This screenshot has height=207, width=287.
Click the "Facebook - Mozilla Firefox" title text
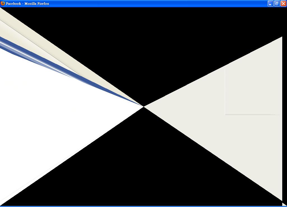pos(27,4)
